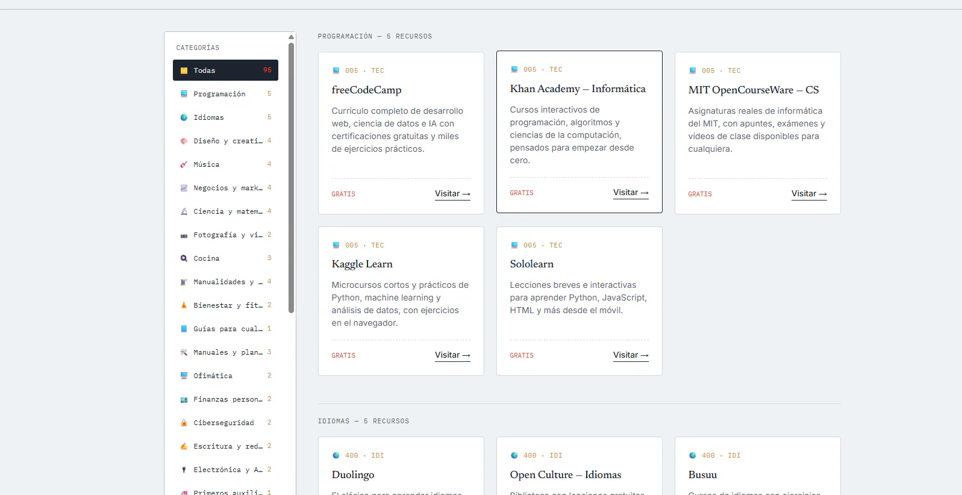The image size is (962, 495).
Task: Visit freeCodeCamp via its Visitar link
Action: coord(452,194)
